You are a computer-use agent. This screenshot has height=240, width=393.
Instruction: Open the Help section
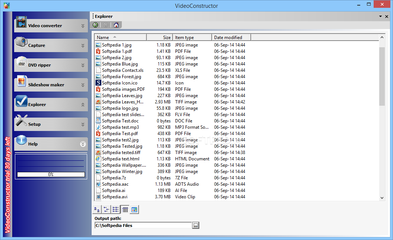pyautogui.click(x=51, y=144)
